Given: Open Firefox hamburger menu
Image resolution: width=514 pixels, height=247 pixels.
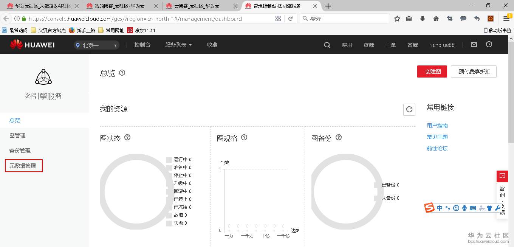Looking at the screenshot, I should click(x=506, y=18).
